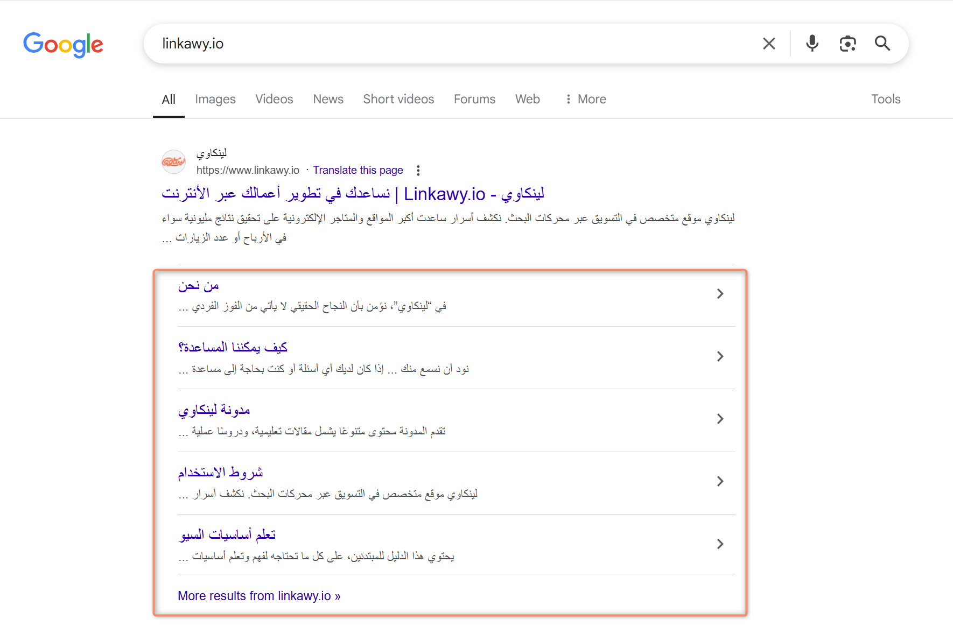Image resolution: width=953 pixels, height=626 pixels.
Task: Expand the كيف يمكننا المساعدة؟ sitelink chevron
Action: (720, 356)
